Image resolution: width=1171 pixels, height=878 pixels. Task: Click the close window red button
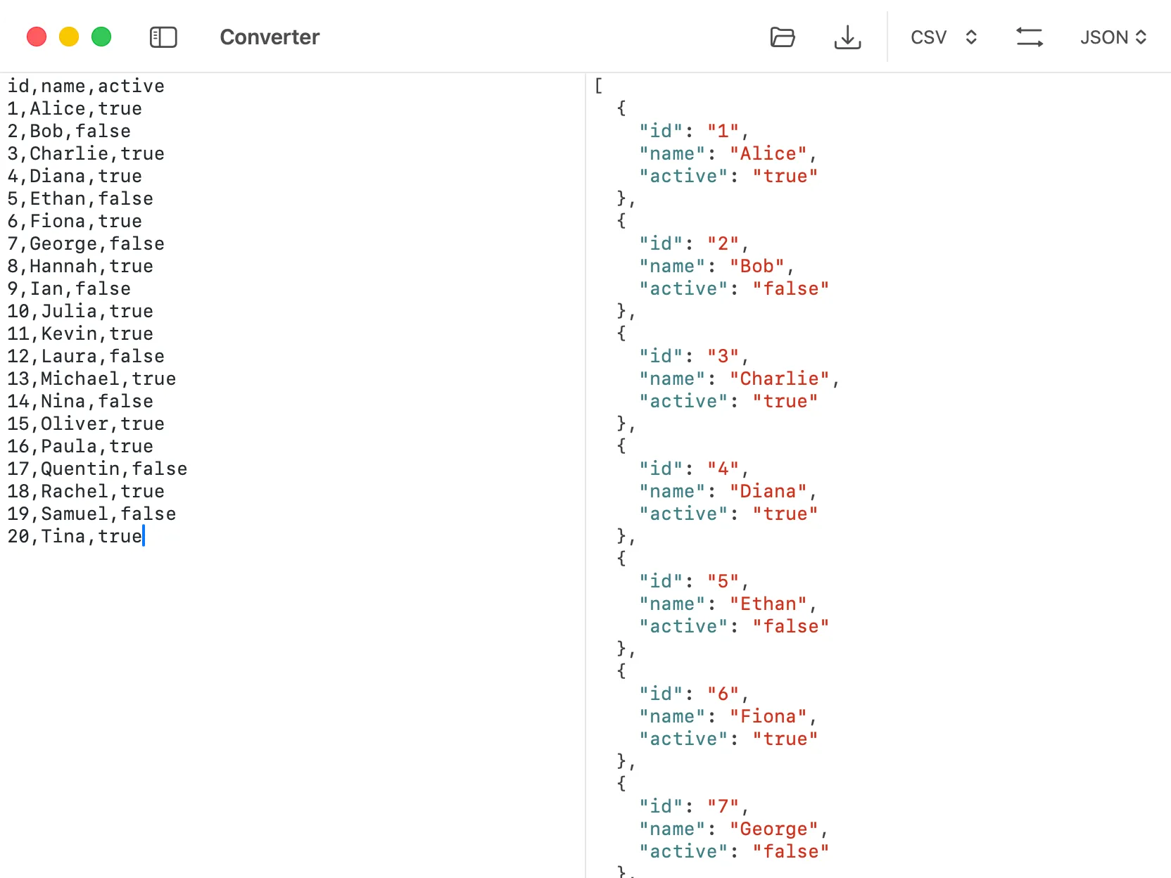[x=37, y=37]
